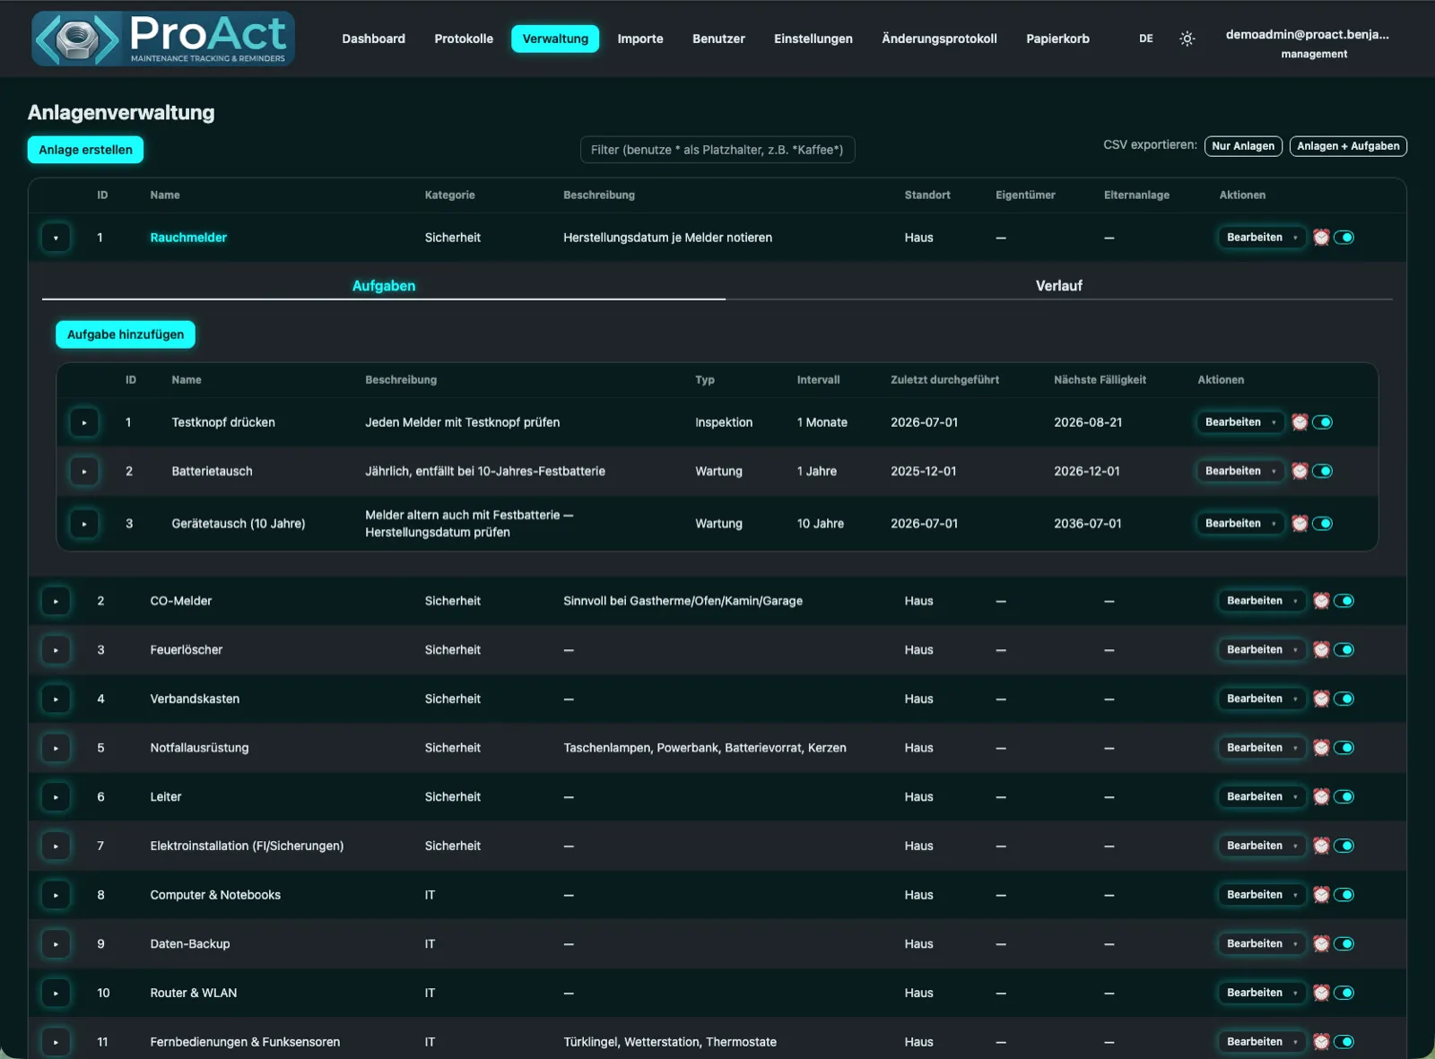Click the Anlage erstellen button
The image size is (1435, 1059).
(85, 150)
